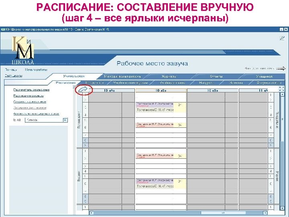Select the Нагрузка sub-tab
289x217 pixels.
click(x=206, y=83)
